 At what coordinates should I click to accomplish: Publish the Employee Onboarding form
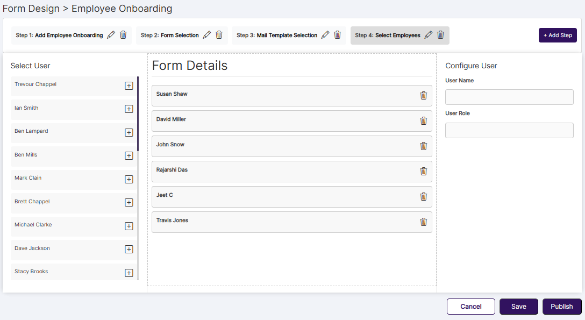pyautogui.click(x=561, y=306)
